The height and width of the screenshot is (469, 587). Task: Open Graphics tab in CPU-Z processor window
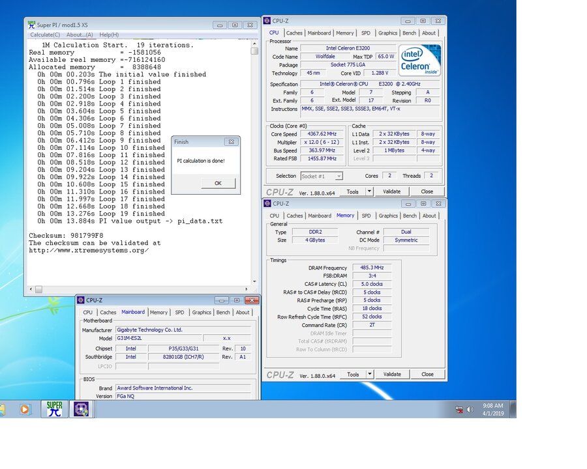click(388, 33)
